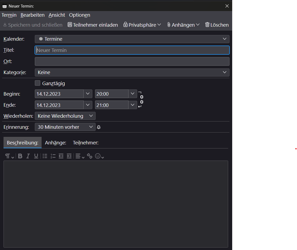
Task: Toggle italic formatting in description toolbar
Action: click(x=28, y=156)
